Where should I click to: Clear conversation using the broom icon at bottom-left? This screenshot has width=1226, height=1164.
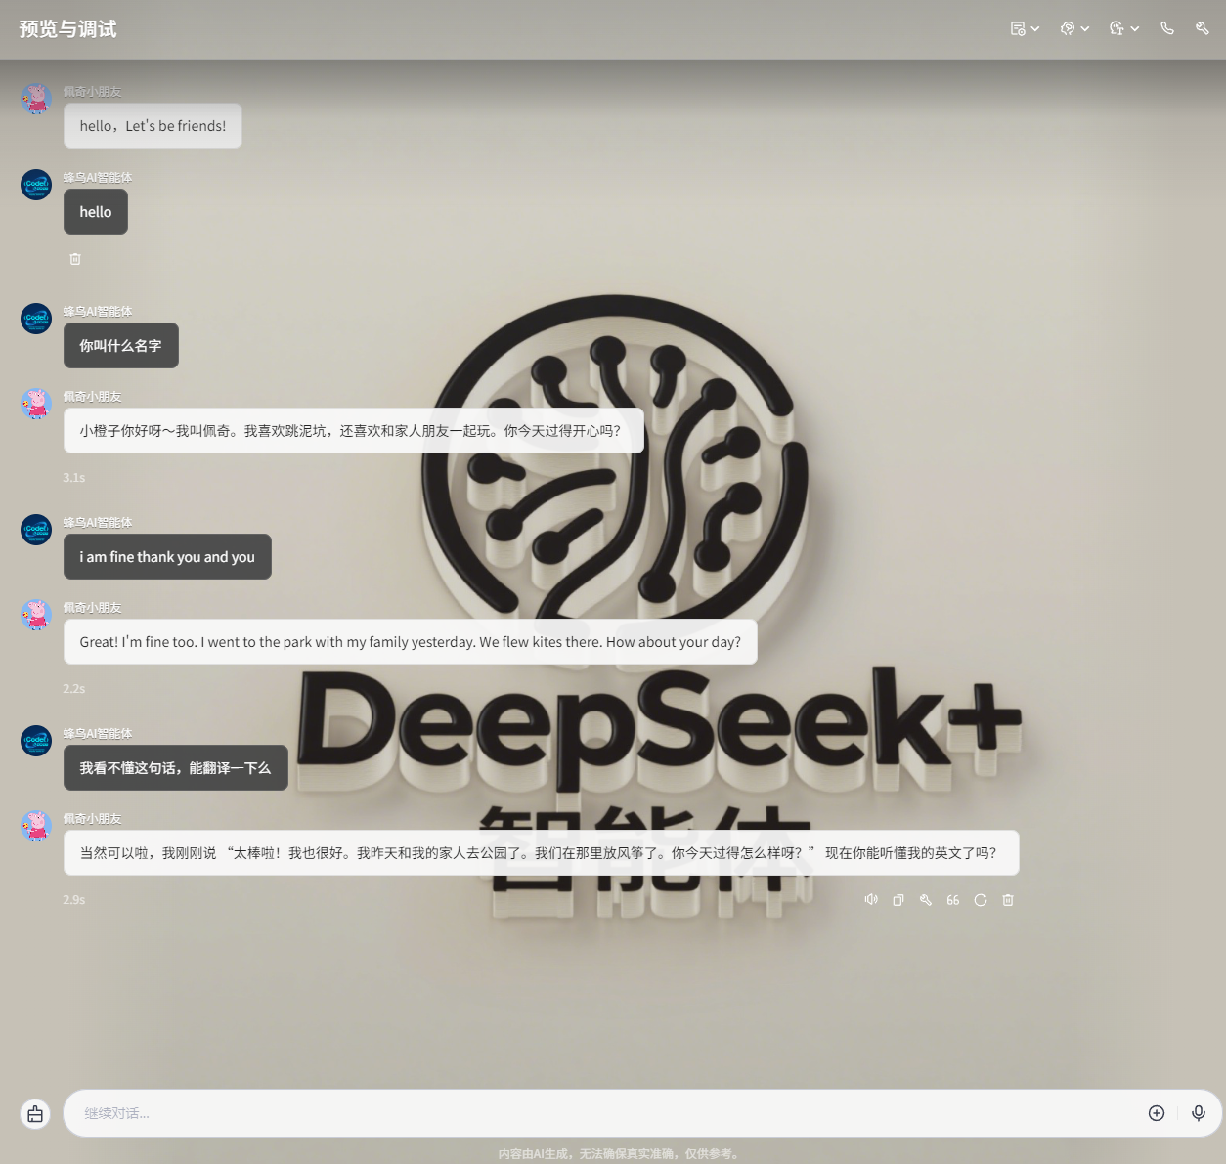click(35, 1114)
